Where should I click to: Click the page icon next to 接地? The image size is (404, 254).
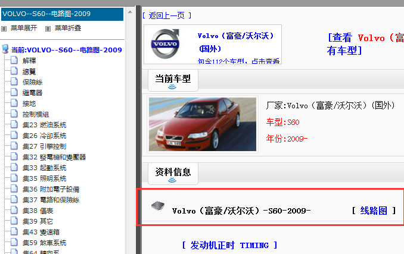[14, 103]
